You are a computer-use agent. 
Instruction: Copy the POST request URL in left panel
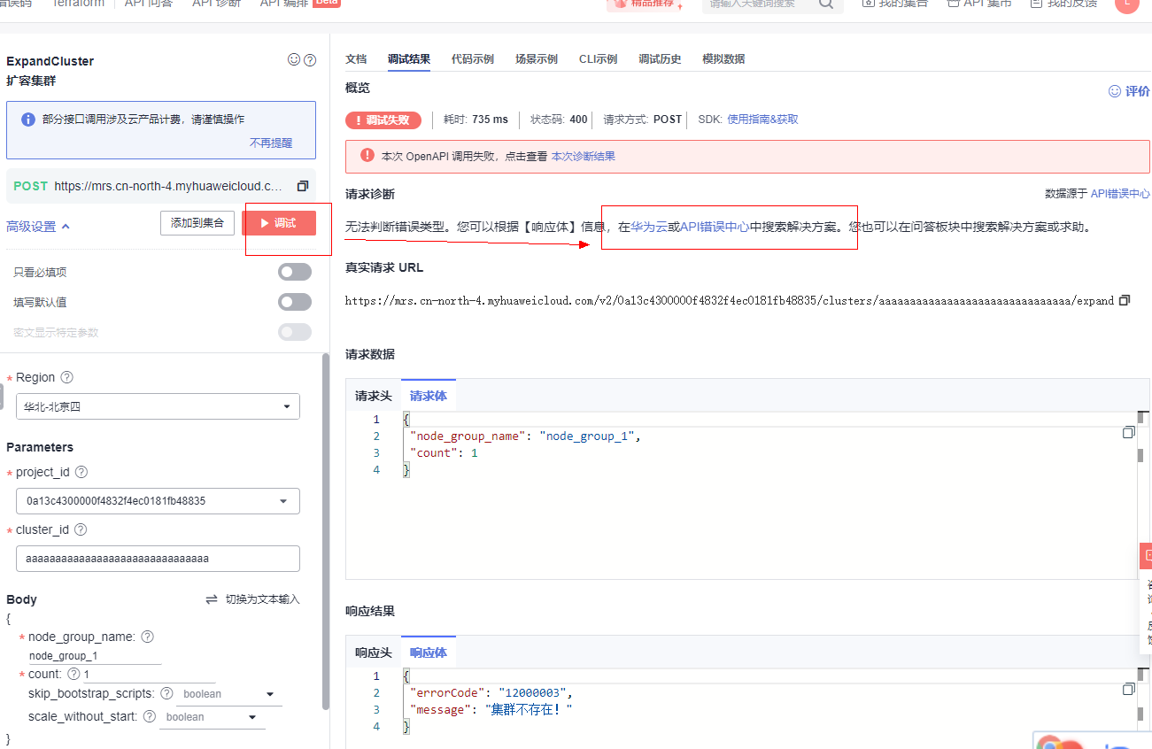point(303,186)
